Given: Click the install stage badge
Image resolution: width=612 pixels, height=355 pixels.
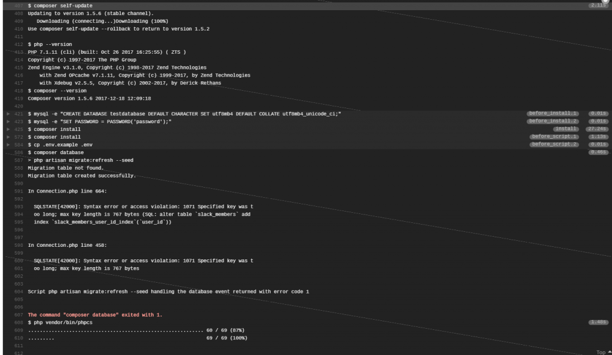Looking at the screenshot, I should [x=565, y=128].
